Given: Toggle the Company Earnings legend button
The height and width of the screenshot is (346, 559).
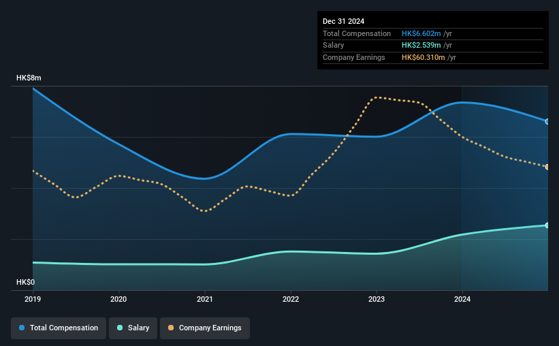Looking at the screenshot, I should pyautogui.click(x=205, y=328).
